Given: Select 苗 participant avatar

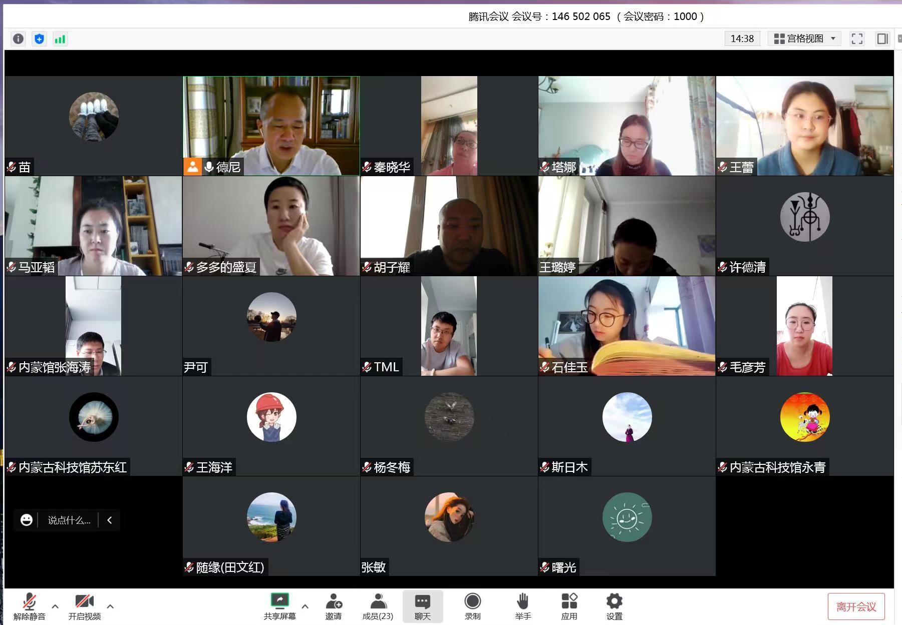Looking at the screenshot, I should (94, 117).
